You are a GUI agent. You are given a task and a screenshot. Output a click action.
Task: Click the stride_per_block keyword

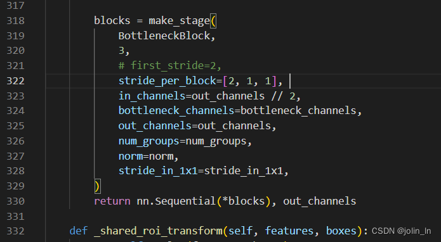[168, 81]
